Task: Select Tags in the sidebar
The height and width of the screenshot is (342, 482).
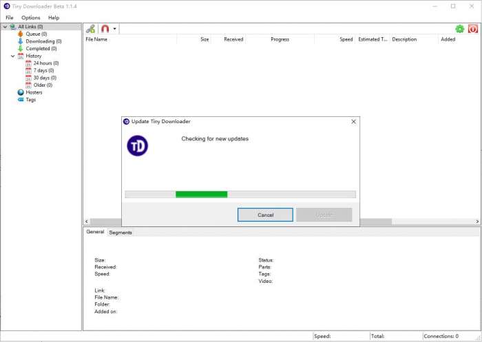Action: [31, 100]
